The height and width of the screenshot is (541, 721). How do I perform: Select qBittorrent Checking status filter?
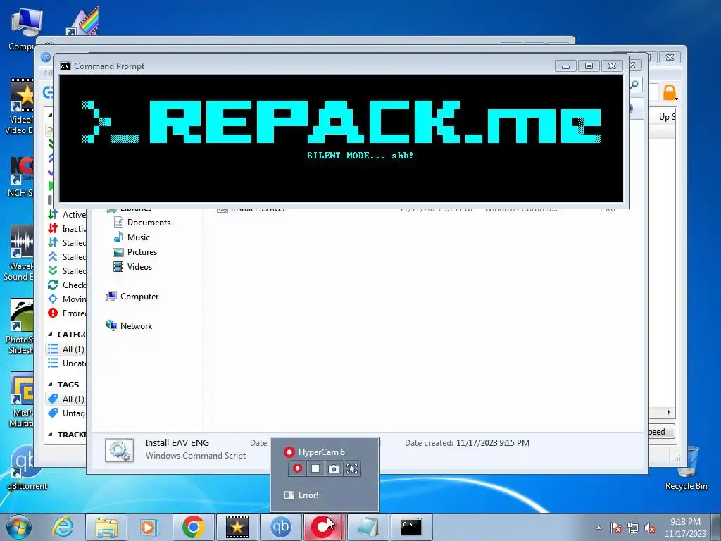click(67, 285)
